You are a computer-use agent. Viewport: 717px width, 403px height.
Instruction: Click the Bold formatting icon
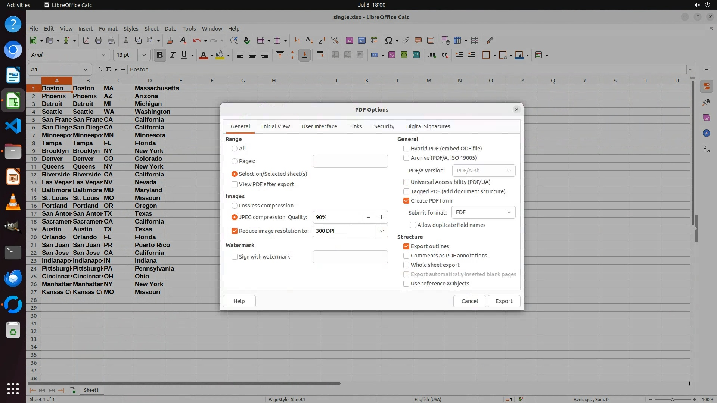pos(160,55)
